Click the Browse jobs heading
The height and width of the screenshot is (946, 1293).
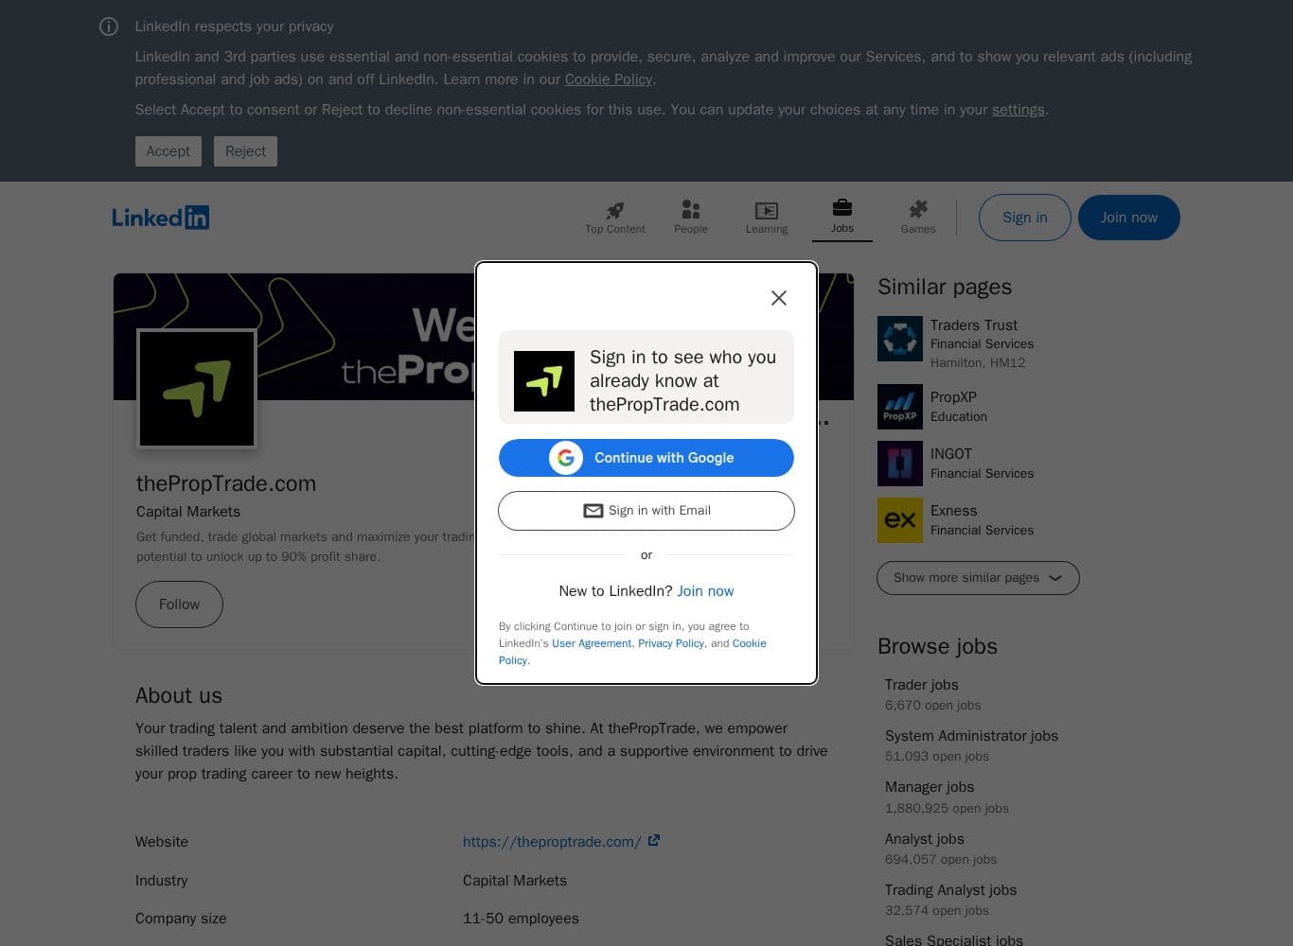point(937,646)
